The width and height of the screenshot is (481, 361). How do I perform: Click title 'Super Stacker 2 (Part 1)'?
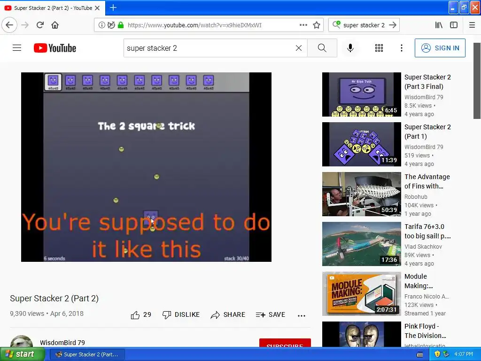(x=427, y=132)
